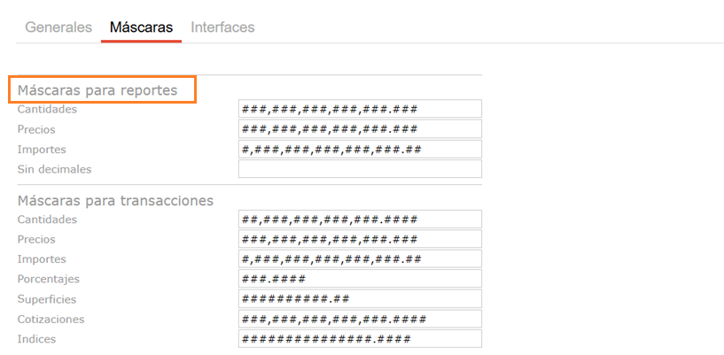Focus the reports Precios mask input field
The image size is (724, 355).
point(360,129)
